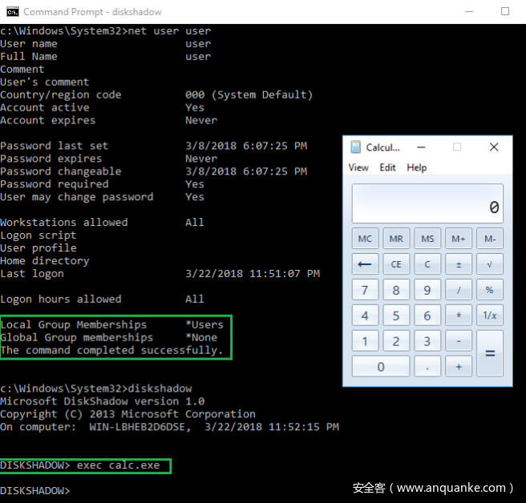Click the digit 9 button
This screenshot has height=503, width=526.
coord(427,290)
